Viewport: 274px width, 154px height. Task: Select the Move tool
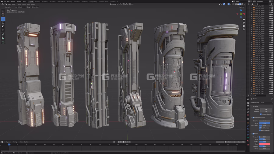[3, 19]
